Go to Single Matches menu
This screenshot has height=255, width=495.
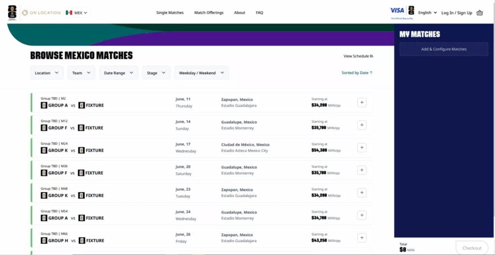(170, 13)
